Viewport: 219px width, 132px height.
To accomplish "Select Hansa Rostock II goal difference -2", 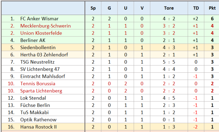I will coord(195,127).
